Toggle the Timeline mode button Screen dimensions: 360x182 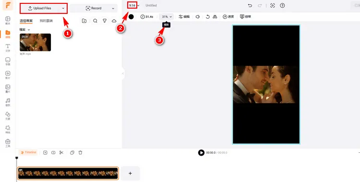pyautogui.click(x=28, y=152)
